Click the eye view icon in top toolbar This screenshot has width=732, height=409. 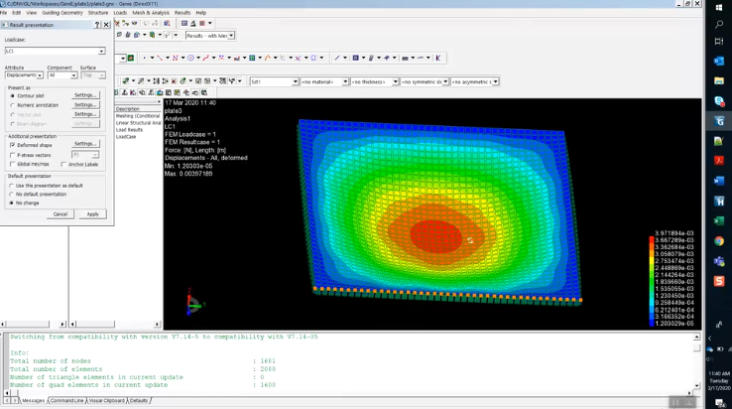coord(135,23)
